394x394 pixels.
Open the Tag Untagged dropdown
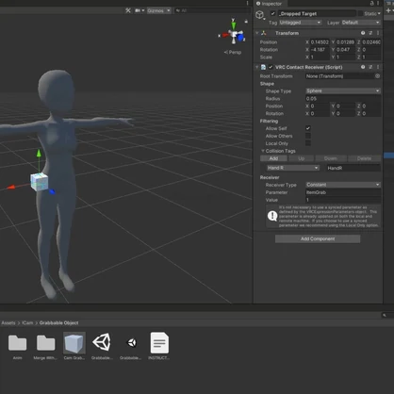point(300,23)
